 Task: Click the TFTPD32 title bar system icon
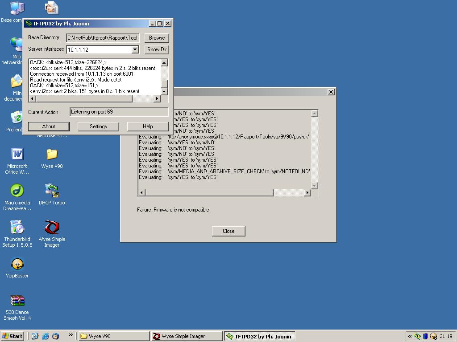coord(28,24)
